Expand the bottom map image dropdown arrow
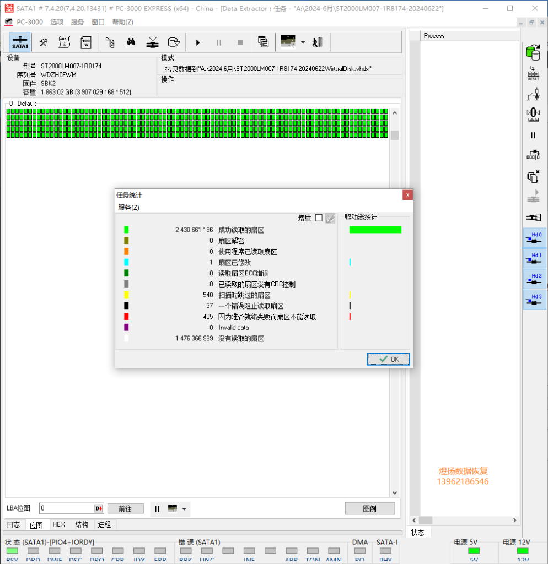Image resolution: width=548 pixels, height=564 pixels. pos(184,509)
